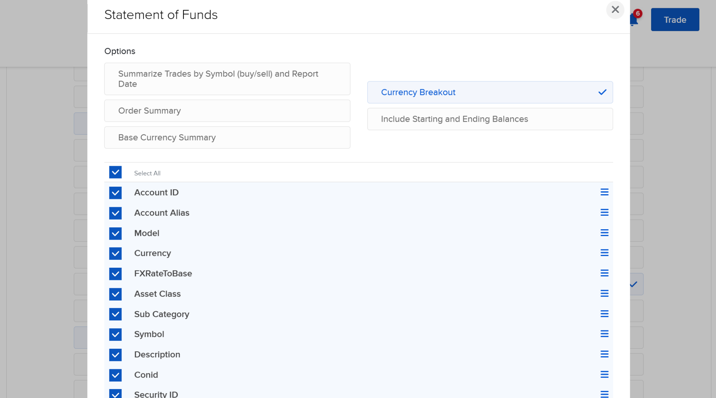The height and width of the screenshot is (398, 716).
Task: Close the Statement of Funds dialog
Action: pyautogui.click(x=615, y=10)
